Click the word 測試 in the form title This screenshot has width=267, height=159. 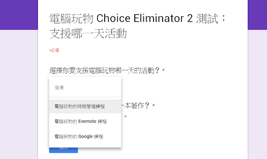(207, 18)
